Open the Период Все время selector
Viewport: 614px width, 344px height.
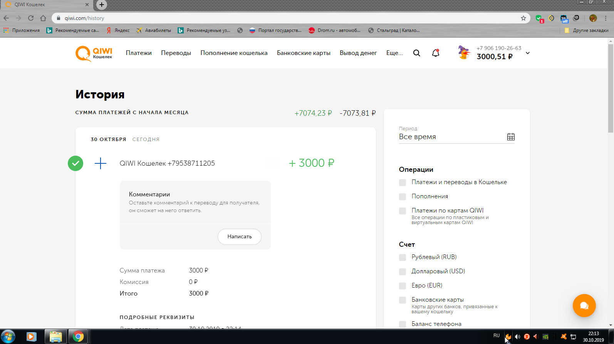[451, 137]
